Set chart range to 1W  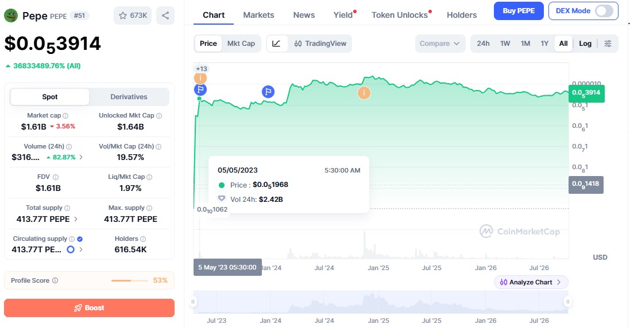coord(505,44)
